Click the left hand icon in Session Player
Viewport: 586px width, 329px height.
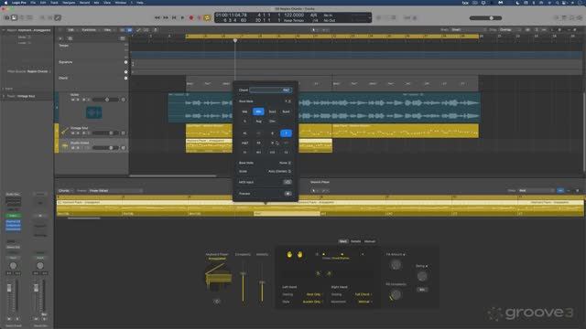(289, 254)
